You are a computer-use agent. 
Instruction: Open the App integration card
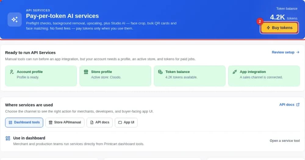point(264,76)
